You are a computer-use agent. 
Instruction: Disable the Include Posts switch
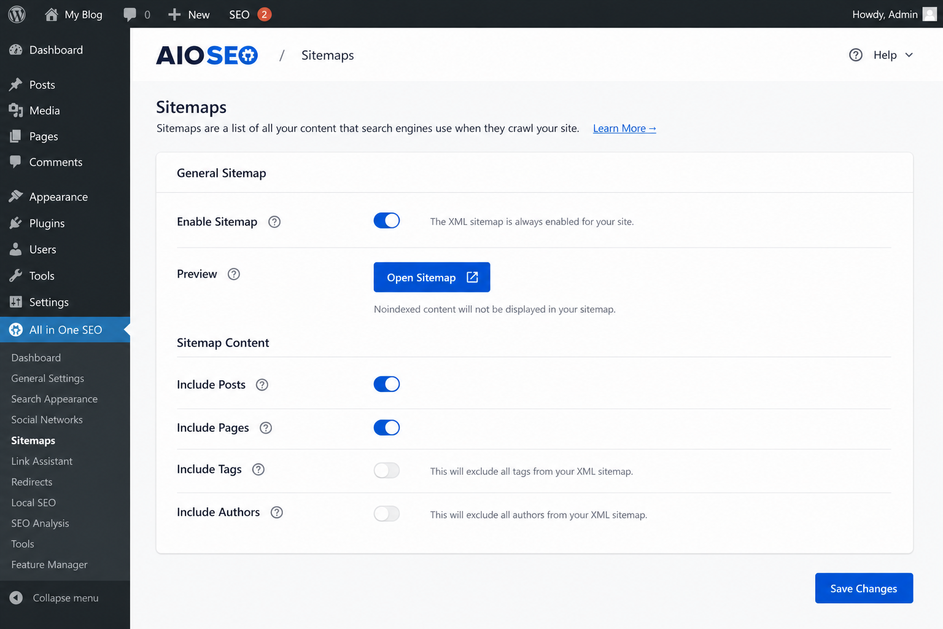[387, 384]
